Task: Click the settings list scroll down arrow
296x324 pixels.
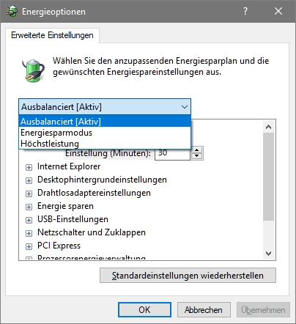Action: pos(269,254)
